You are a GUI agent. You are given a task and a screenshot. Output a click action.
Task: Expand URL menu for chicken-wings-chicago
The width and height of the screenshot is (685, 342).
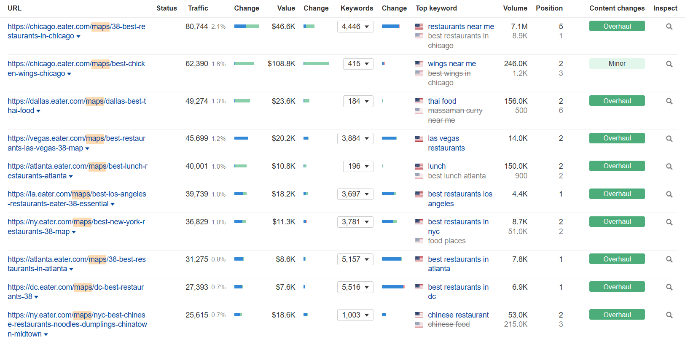tap(69, 74)
